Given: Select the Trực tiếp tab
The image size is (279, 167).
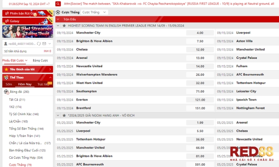Looking at the screenshot, I should tap(43, 84).
